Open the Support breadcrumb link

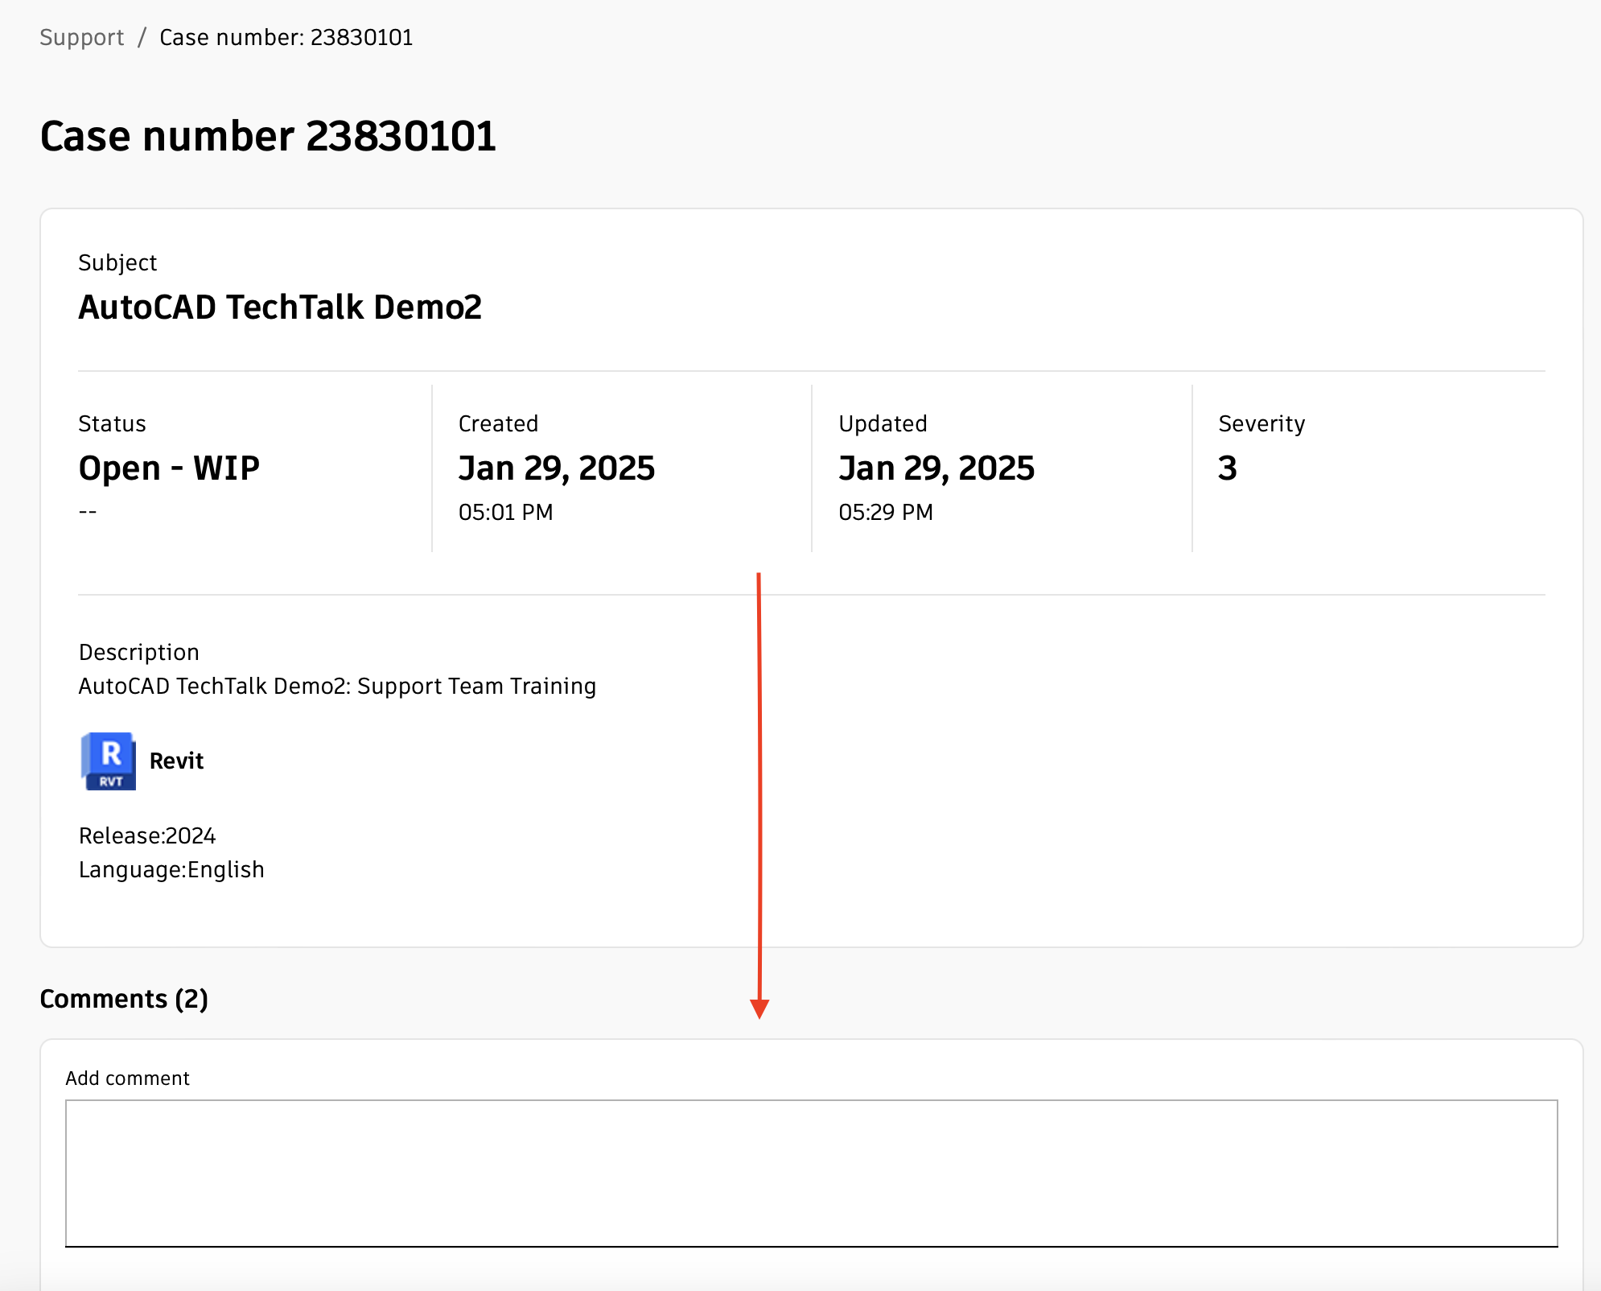click(80, 36)
